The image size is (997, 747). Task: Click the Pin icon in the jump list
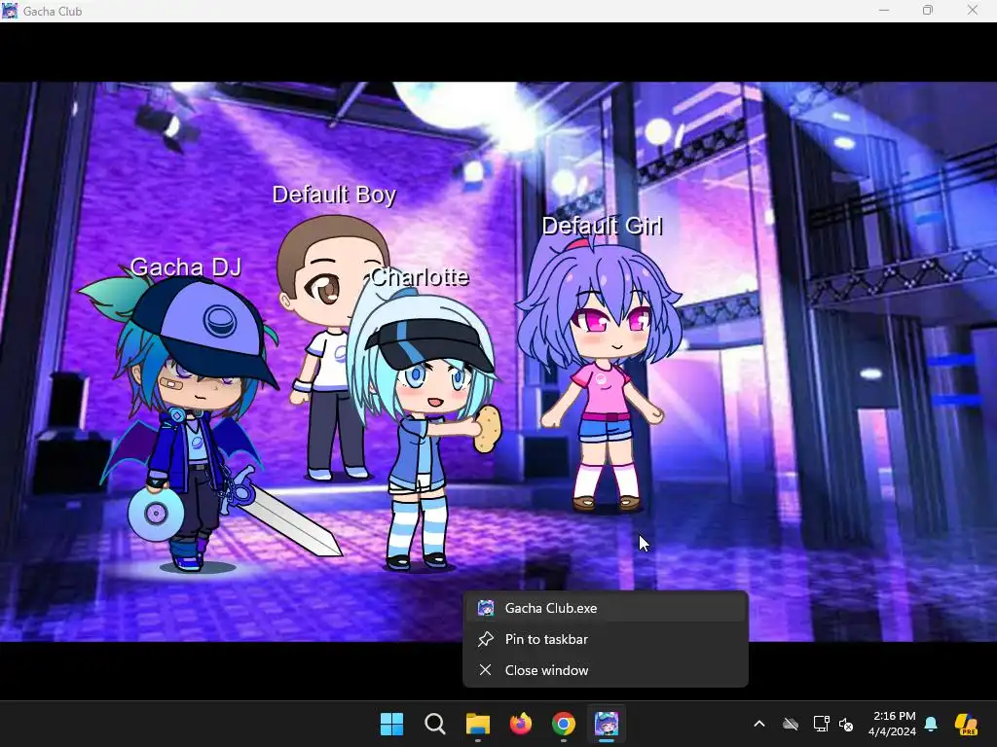coord(486,639)
